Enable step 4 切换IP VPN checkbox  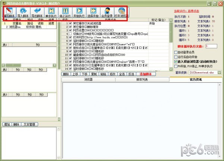71,34
